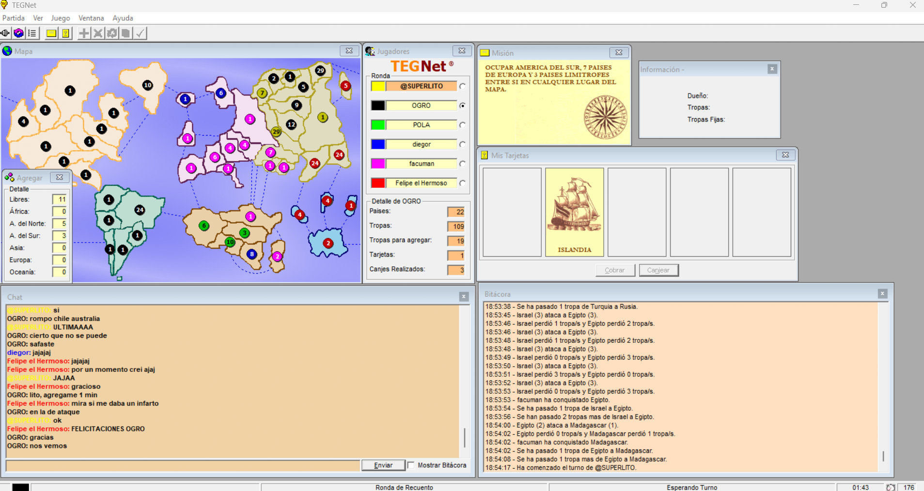Select the radio button next to @SUPERLITO

click(463, 86)
